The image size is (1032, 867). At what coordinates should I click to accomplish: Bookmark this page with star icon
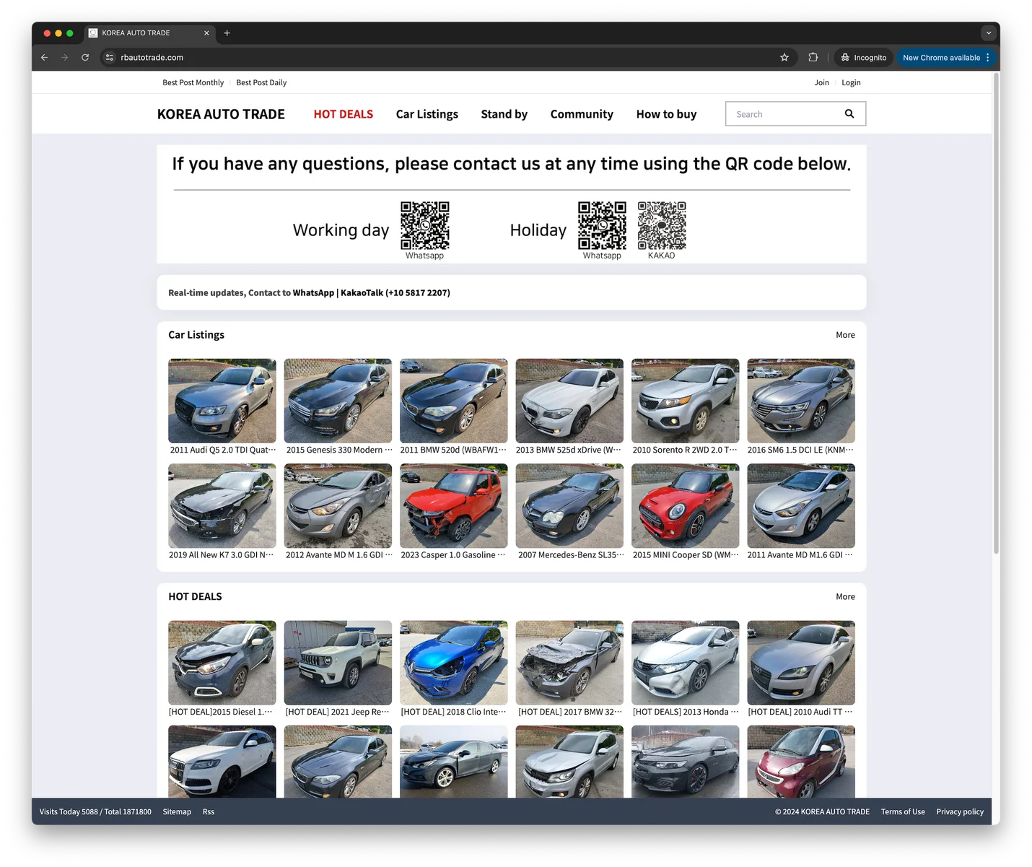(x=784, y=58)
